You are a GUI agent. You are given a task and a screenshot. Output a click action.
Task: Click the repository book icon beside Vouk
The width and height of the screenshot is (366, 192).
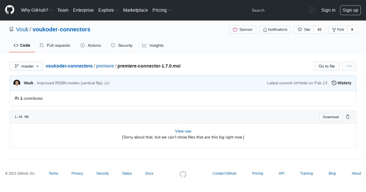[11, 29]
